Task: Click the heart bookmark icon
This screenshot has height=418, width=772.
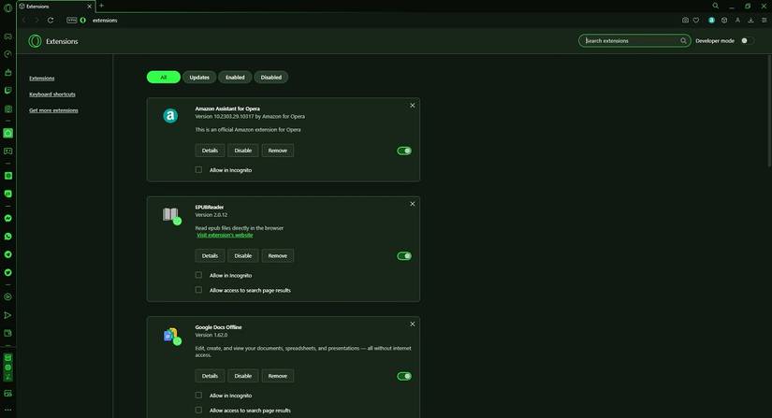Action: [x=696, y=21]
